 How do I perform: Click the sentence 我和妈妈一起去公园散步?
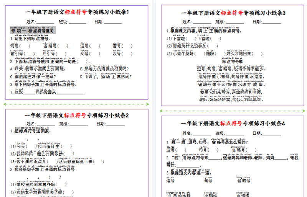tap(43, 154)
